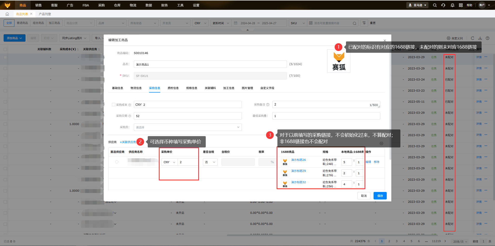Open the 仓库 menu

pyautogui.click(x=117, y=5)
